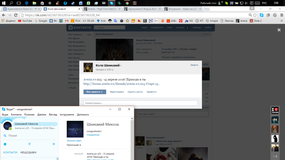Click the Skype icon in Windows taskbar
This screenshot has width=285, height=160.
pos(111,3)
